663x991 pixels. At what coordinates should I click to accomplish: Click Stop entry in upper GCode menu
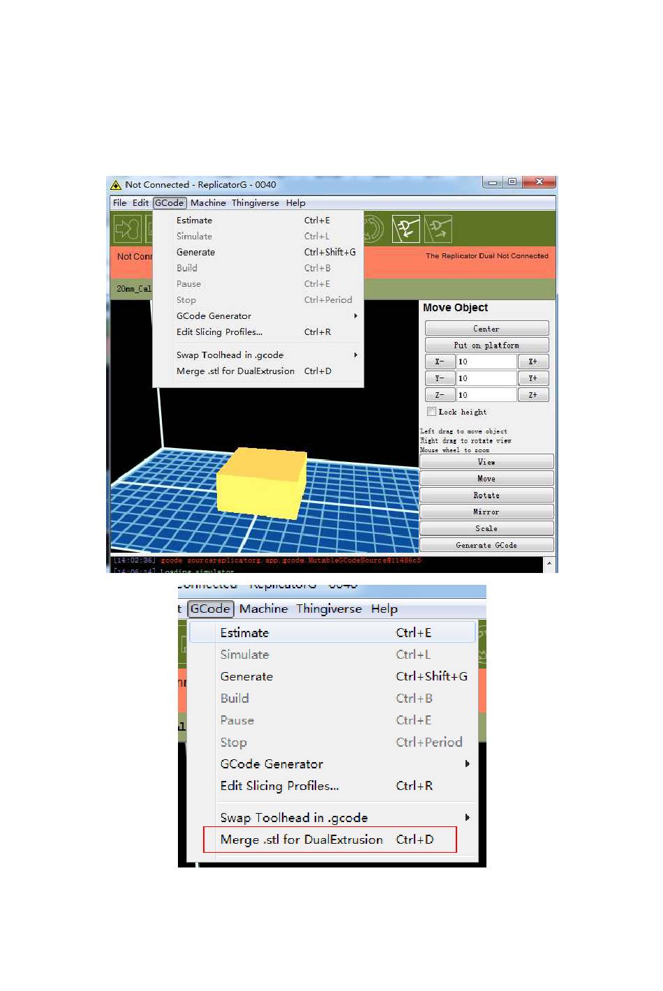[x=258, y=300]
